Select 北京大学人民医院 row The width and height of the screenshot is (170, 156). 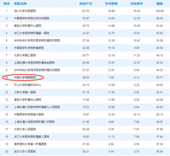point(85,129)
